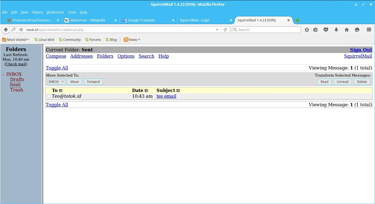Click the Forward button
This screenshot has width=375, height=204.
click(x=93, y=82)
